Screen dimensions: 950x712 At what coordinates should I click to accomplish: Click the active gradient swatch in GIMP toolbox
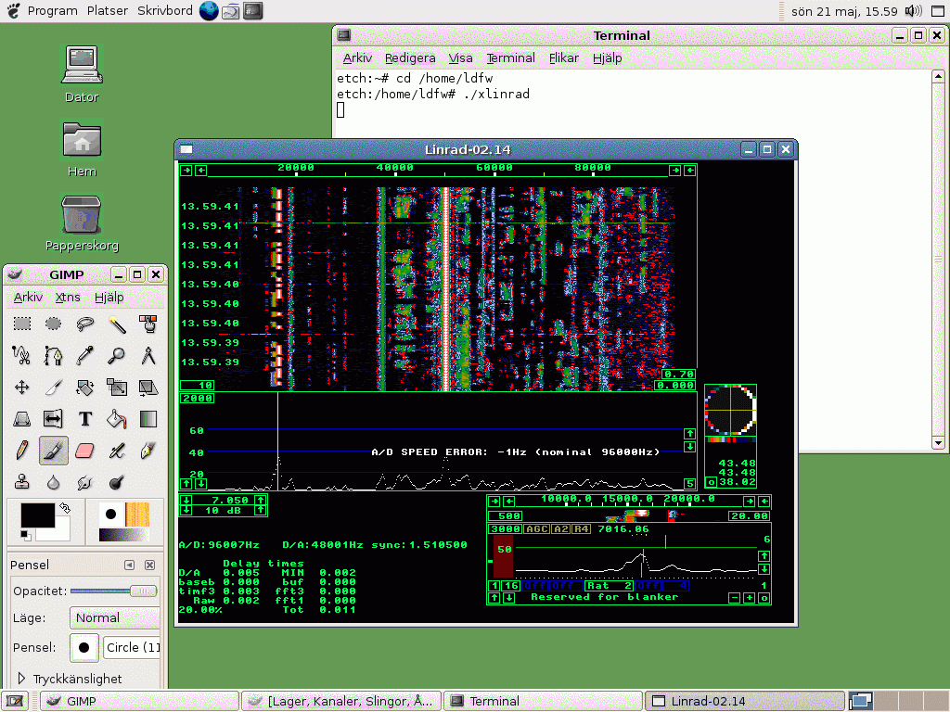pyautogui.click(x=123, y=535)
